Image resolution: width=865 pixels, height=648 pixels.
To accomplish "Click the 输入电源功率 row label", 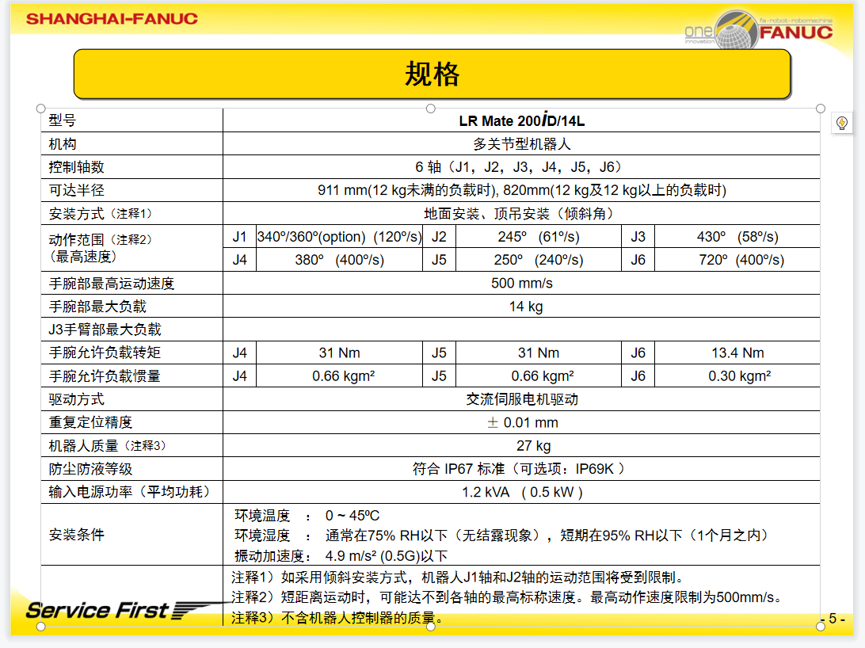I will [x=129, y=492].
